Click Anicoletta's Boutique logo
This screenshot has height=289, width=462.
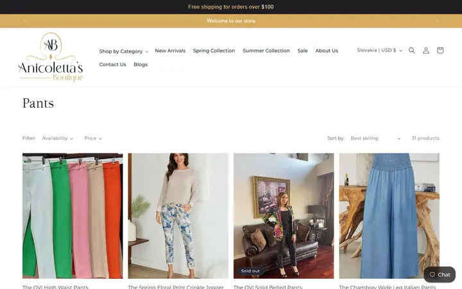(51, 57)
